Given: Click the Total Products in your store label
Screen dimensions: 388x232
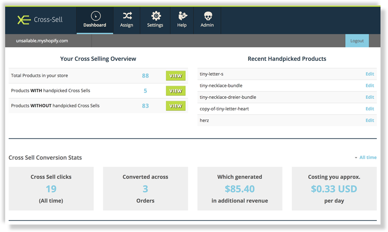Looking at the screenshot, I should [x=39, y=75].
